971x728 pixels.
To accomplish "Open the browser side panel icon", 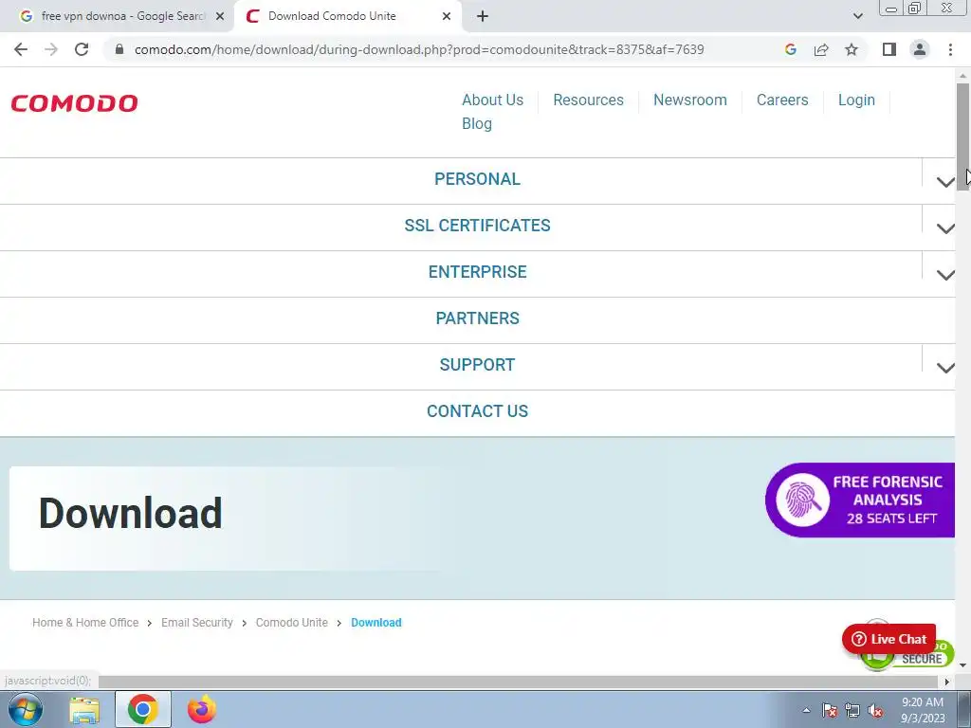I will click(889, 49).
